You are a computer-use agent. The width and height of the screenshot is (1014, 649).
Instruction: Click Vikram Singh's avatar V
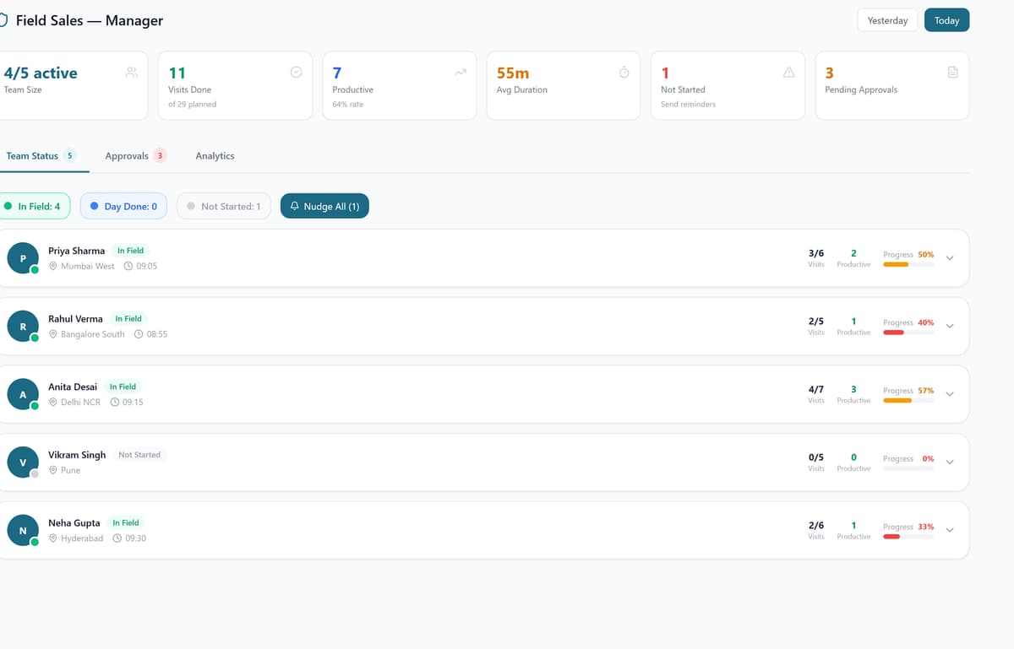coord(23,462)
